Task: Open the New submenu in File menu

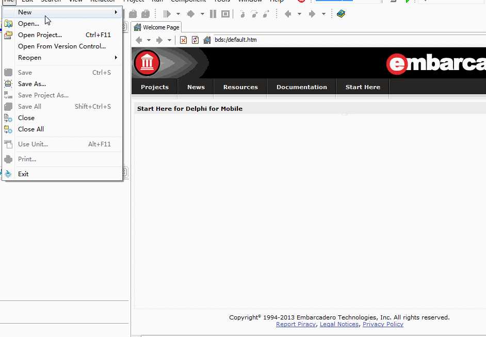Action: [x=62, y=12]
